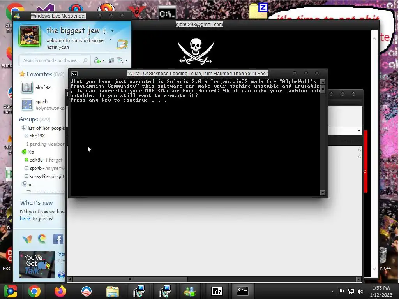Expand the personal message dropdown arrow
Screen dimensions: 399x299
(111, 40)
